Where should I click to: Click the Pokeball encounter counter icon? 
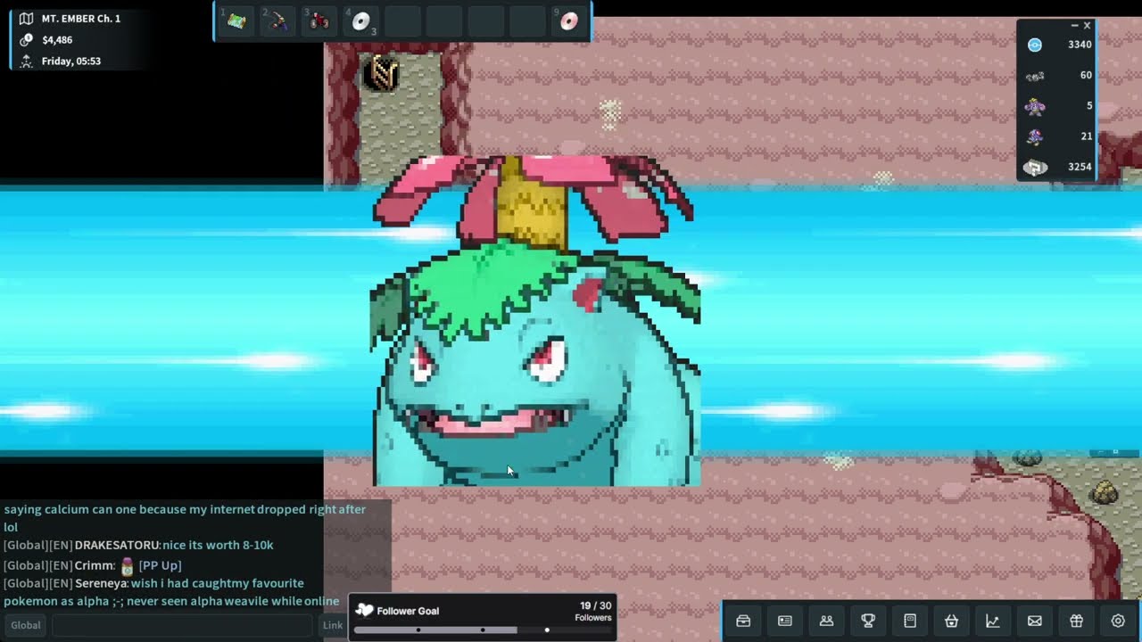click(1035, 45)
